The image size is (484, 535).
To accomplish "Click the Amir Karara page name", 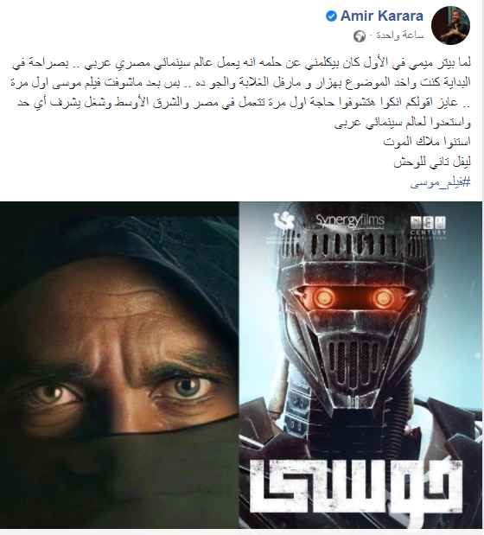I will coord(382,16).
